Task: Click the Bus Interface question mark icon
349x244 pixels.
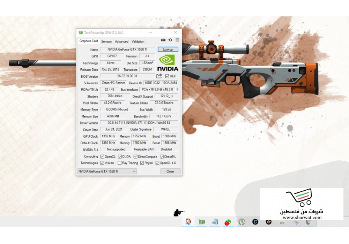Action: (177, 90)
